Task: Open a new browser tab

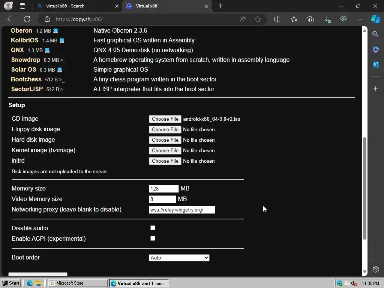Action: pos(220,6)
